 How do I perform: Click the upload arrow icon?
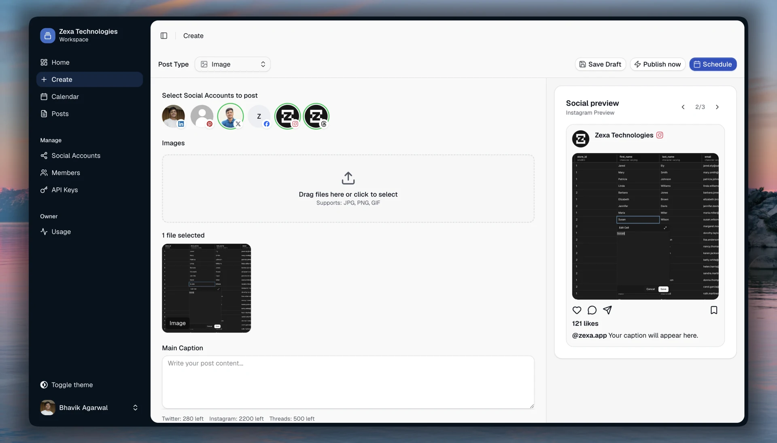click(x=348, y=178)
